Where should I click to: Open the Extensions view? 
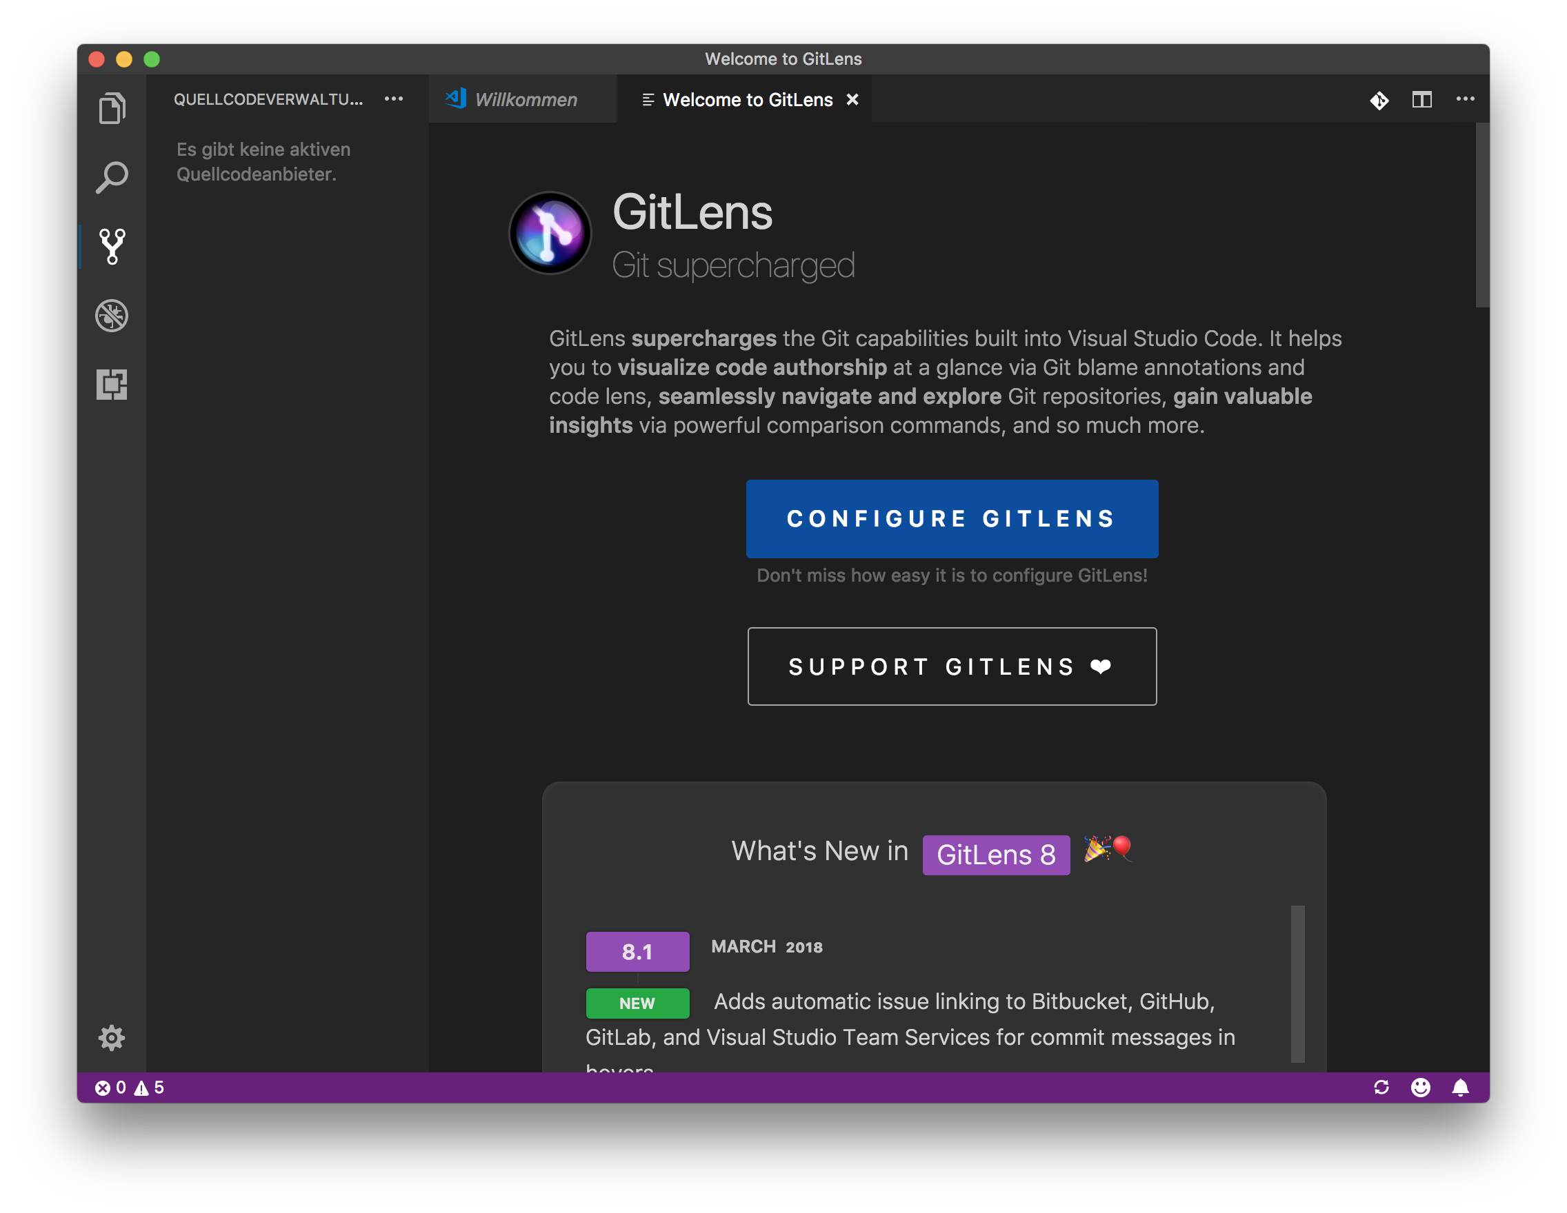pyautogui.click(x=112, y=385)
